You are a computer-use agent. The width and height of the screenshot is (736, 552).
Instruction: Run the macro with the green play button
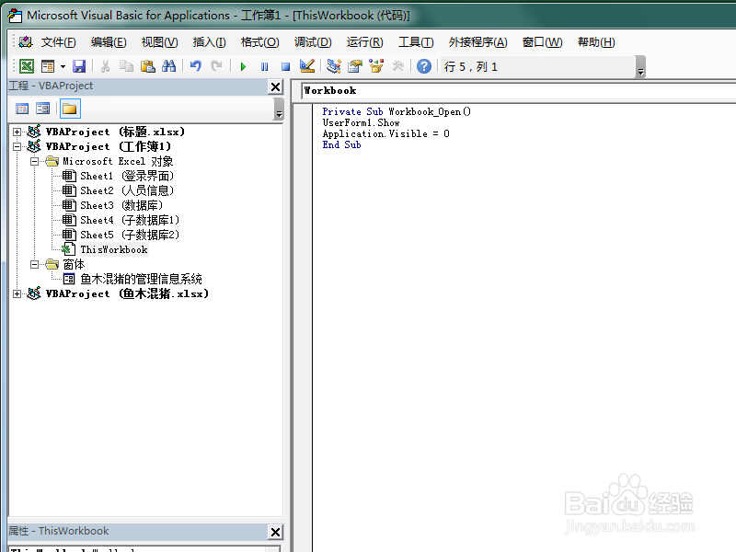243,66
